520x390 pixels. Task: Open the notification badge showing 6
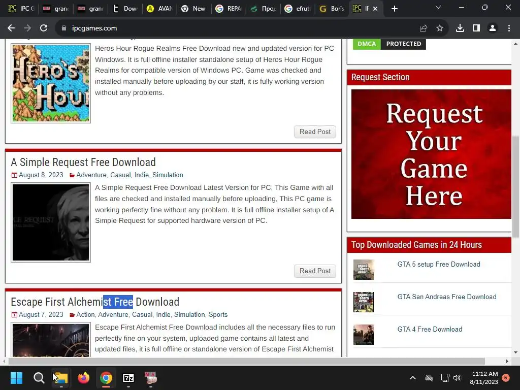pos(506,378)
